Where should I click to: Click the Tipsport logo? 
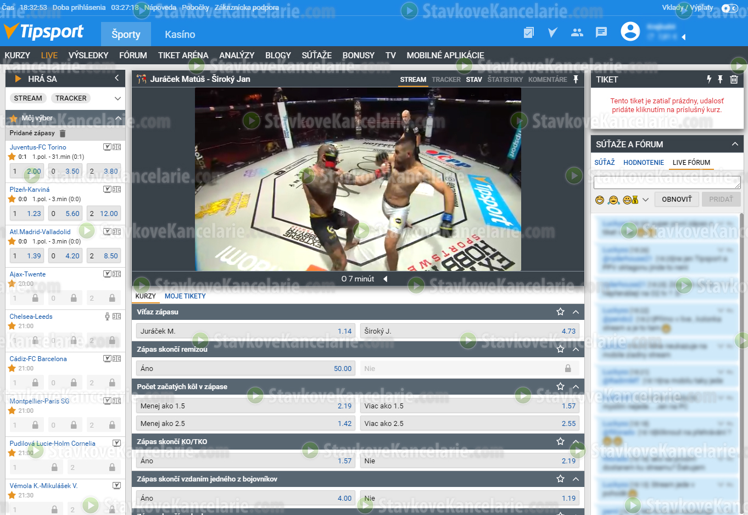click(x=43, y=32)
